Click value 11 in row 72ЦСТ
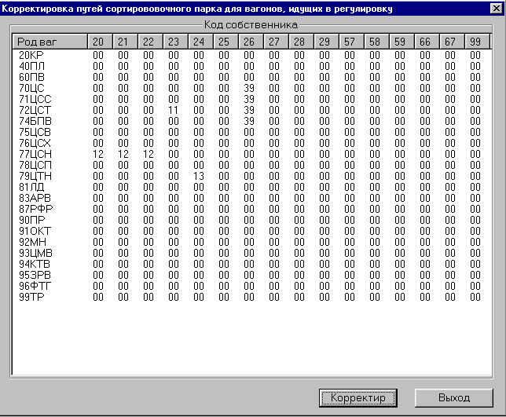 (174, 110)
